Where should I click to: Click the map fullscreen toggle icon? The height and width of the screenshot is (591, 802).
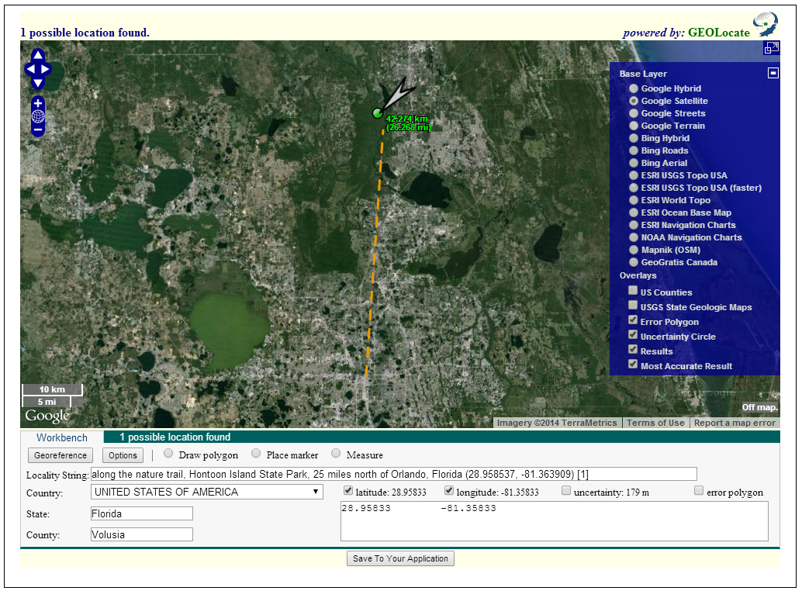(x=771, y=48)
